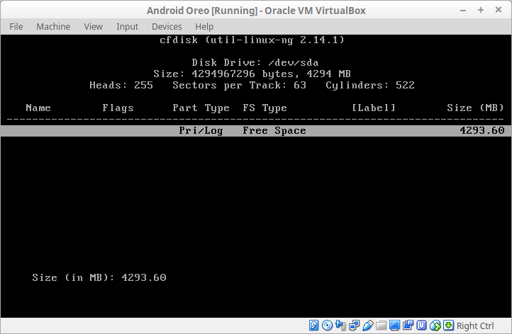Click the Disk Drive: /dev/sda text

pyautogui.click(x=255, y=62)
